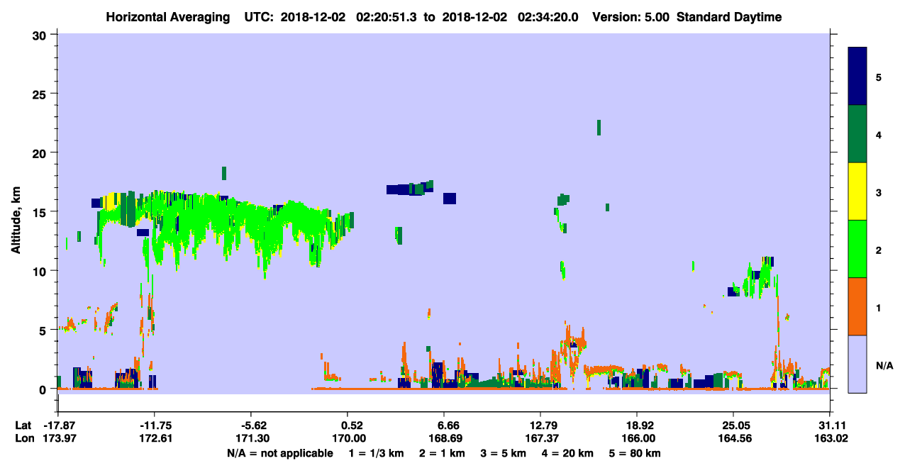
Task: Click the orange level 1 legend swatch
Action: coord(857,306)
